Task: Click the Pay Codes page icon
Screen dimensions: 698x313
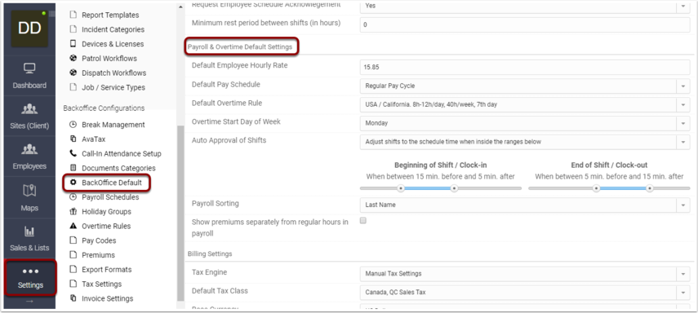Action: pos(73,240)
